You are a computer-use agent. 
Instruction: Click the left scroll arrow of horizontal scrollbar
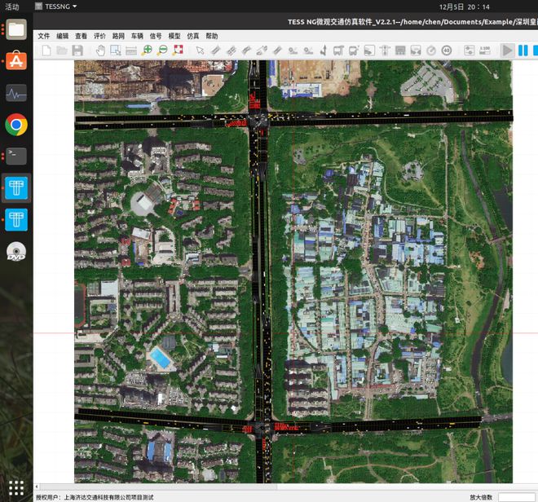pos(37,487)
